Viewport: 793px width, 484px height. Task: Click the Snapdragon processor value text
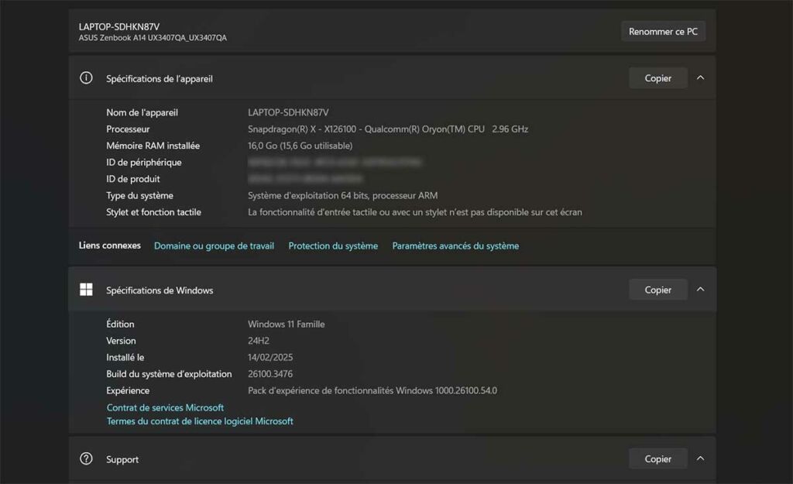[x=387, y=129]
